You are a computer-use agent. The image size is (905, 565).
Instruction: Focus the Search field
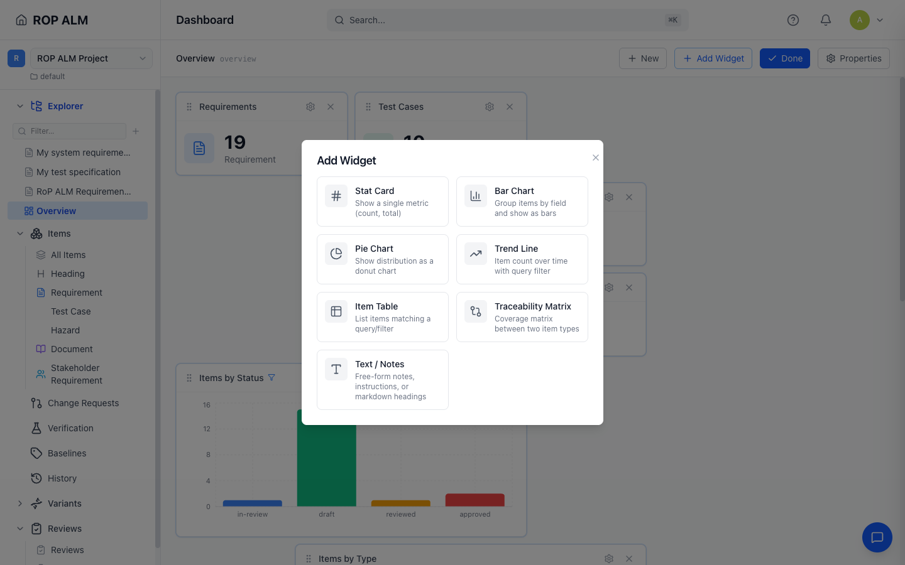(507, 20)
